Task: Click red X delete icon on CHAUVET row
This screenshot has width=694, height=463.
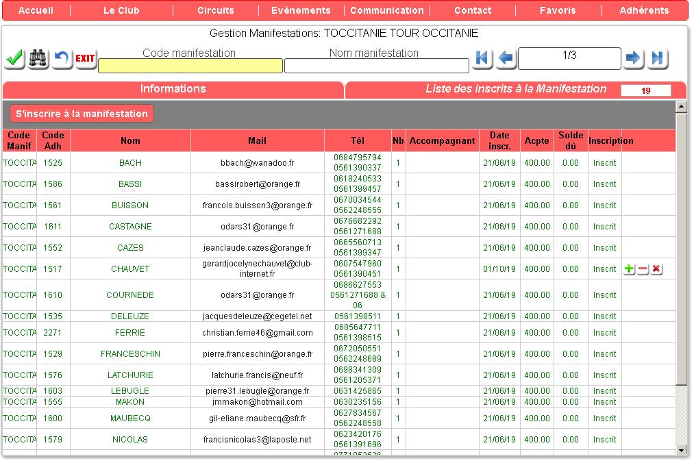Action: [656, 269]
